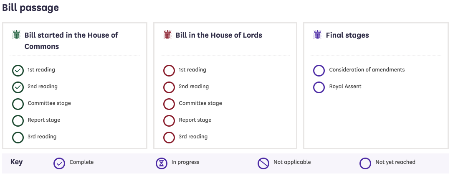Click the purple Final stages portcullis icon
This screenshot has height=176, width=453.
[318, 35]
